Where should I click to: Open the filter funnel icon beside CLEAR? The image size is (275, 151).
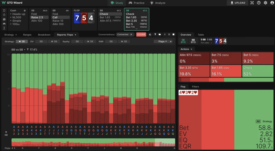tap(155, 35)
